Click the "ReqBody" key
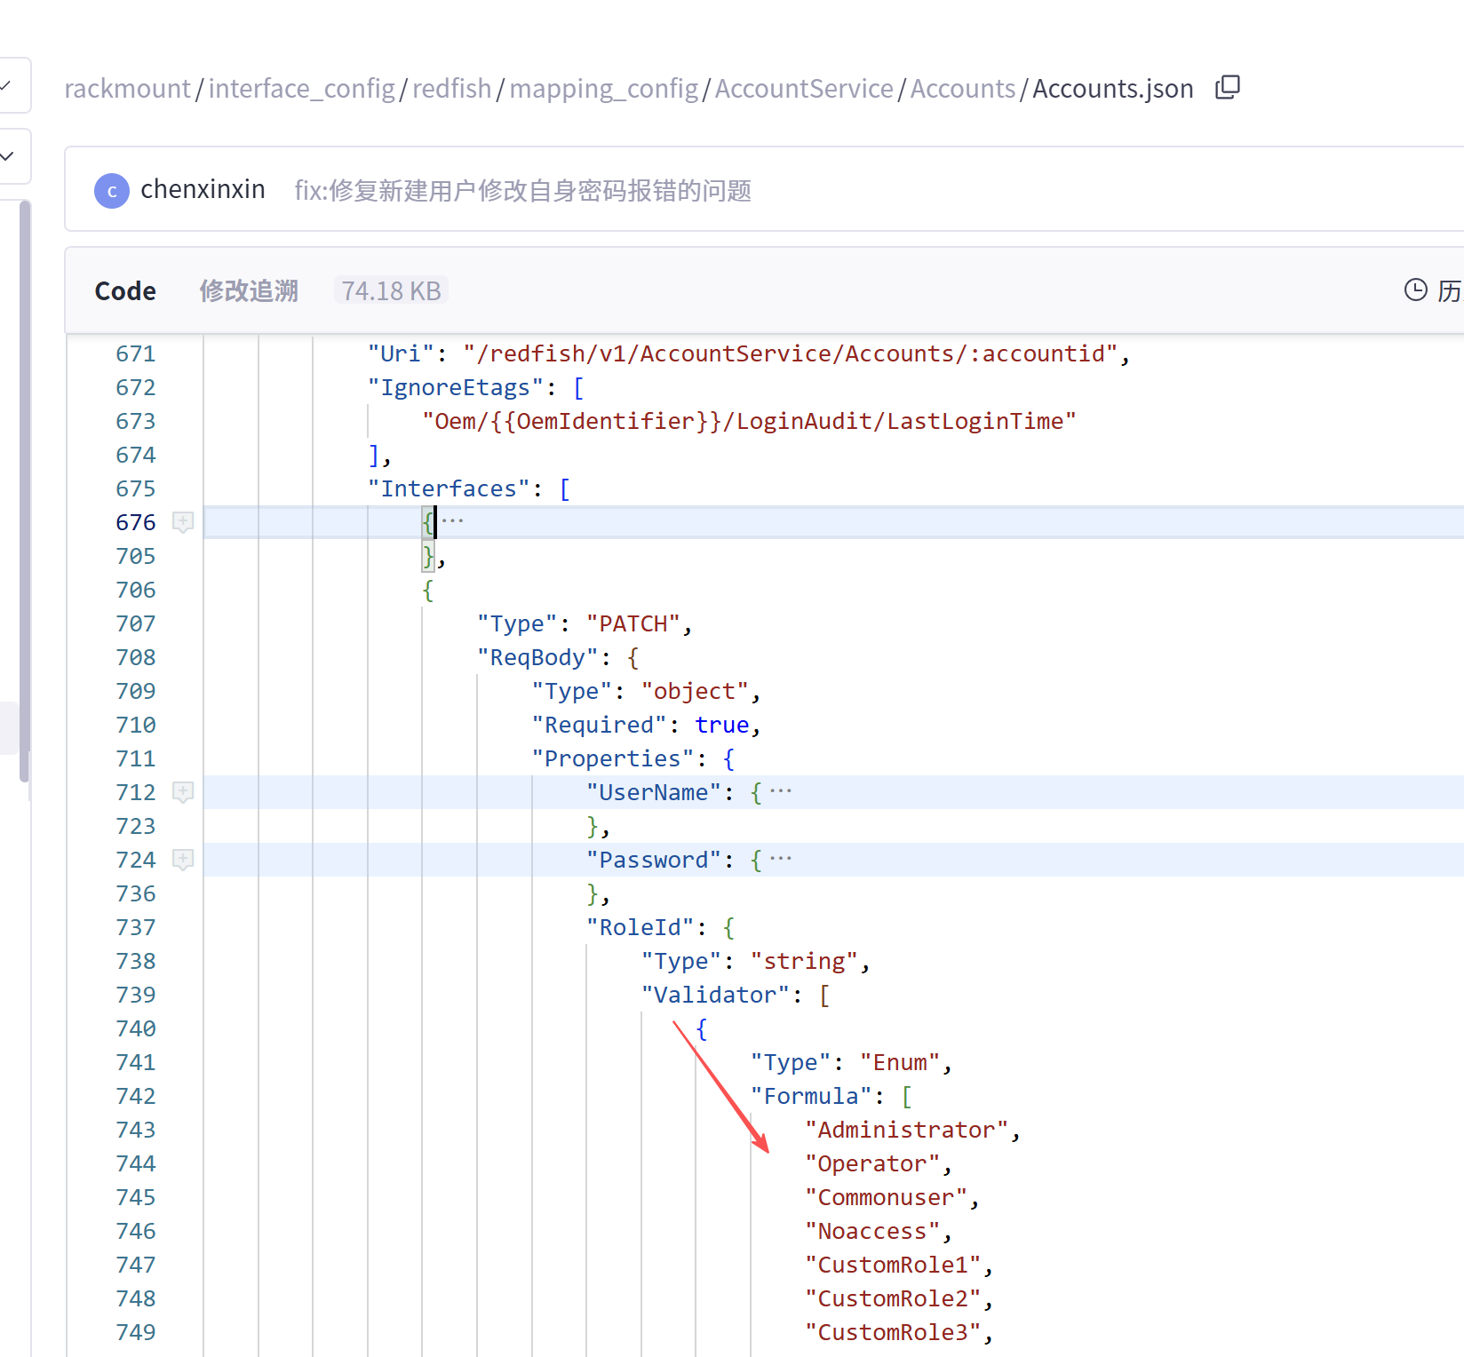This screenshot has height=1357, width=1464. pyautogui.click(x=538, y=657)
